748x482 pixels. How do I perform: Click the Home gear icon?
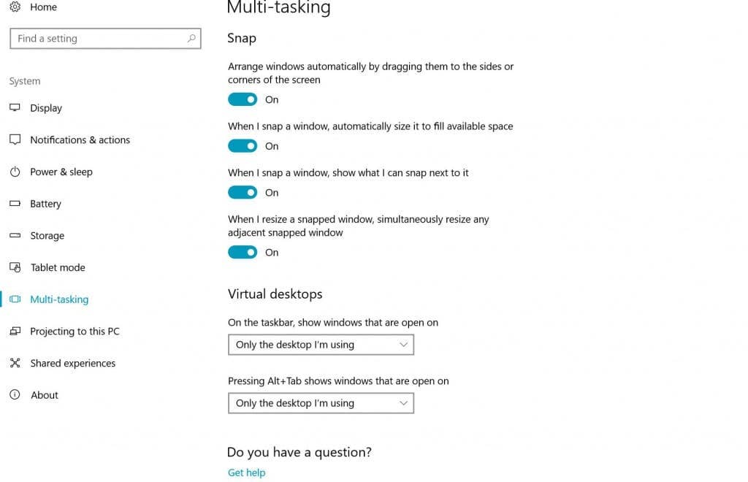[x=15, y=7]
